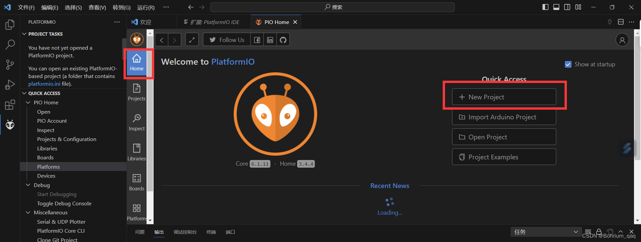The height and width of the screenshot is (242, 641).
Task: Toggle the bottom panel layout icon
Action: click(556, 7)
